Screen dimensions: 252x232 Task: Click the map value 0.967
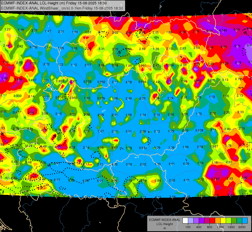[x=214, y=146]
